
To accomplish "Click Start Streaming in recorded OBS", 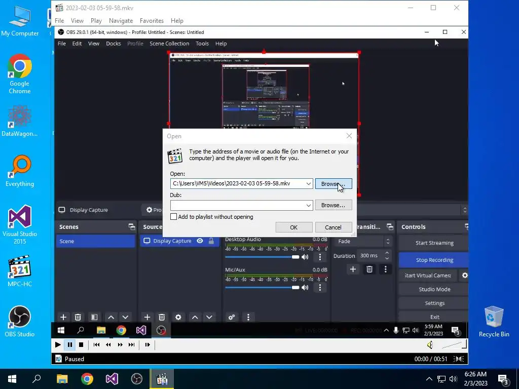I will 434,243.
